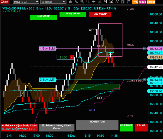The height and width of the screenshot is (139, 163).
Task: Toggle the MOMENTUM gray button
Action: pos(97,125)
